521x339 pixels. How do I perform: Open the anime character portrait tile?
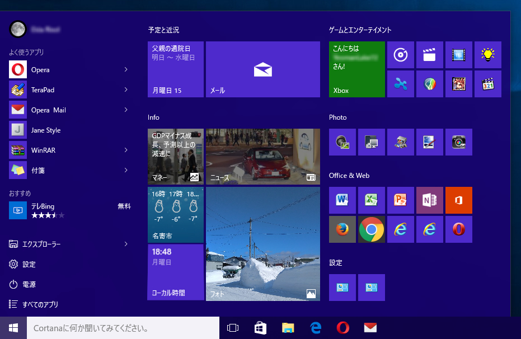point(458,84)
